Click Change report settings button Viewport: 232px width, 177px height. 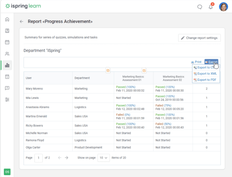pos(199,38)
